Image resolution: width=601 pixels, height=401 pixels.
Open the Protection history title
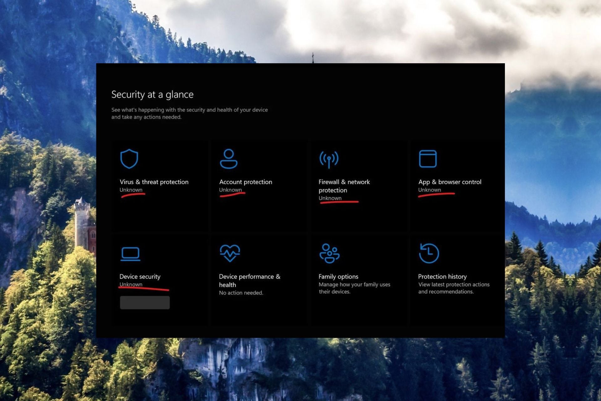click(442, 277)
